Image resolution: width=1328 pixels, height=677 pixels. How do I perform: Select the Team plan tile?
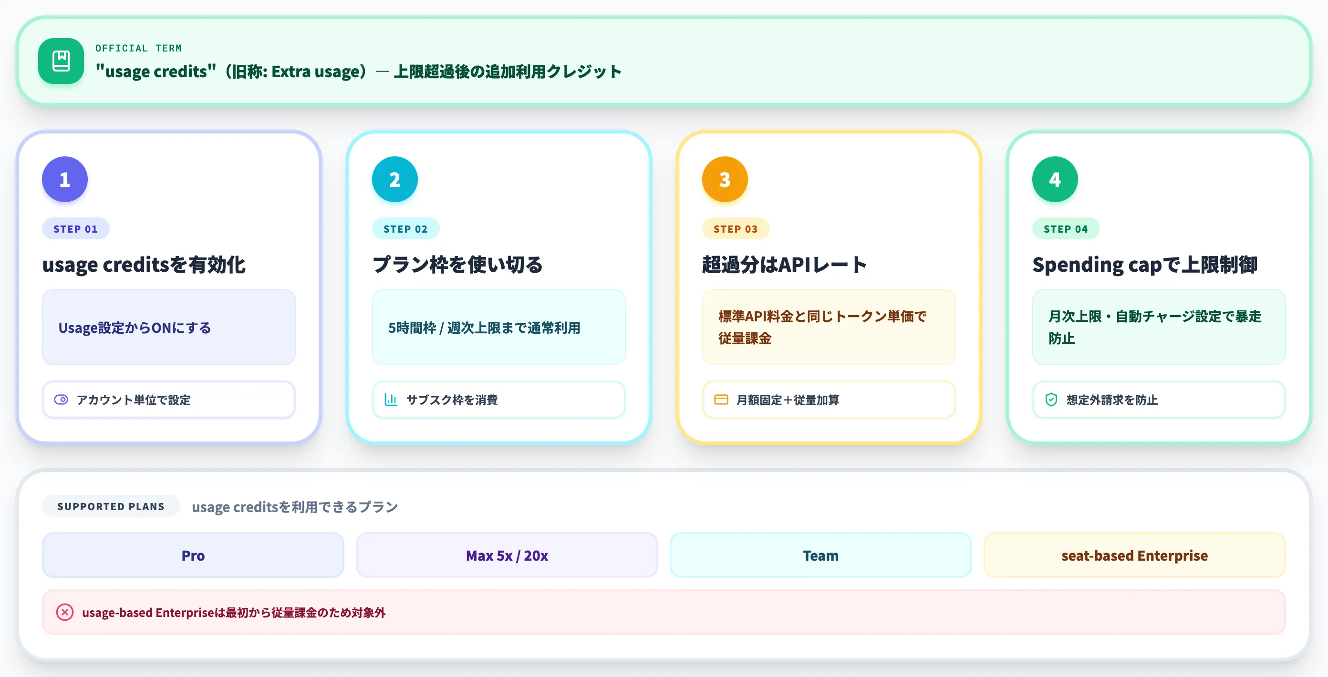click(x=820, y=555)
